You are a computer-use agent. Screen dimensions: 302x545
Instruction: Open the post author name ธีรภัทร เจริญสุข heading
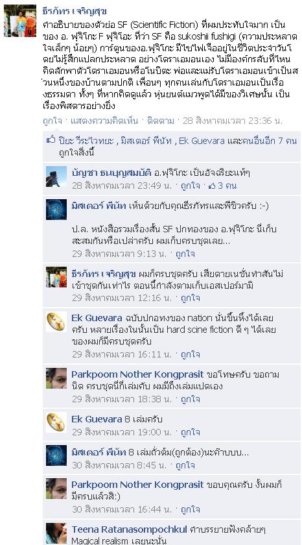coord(75,11)
